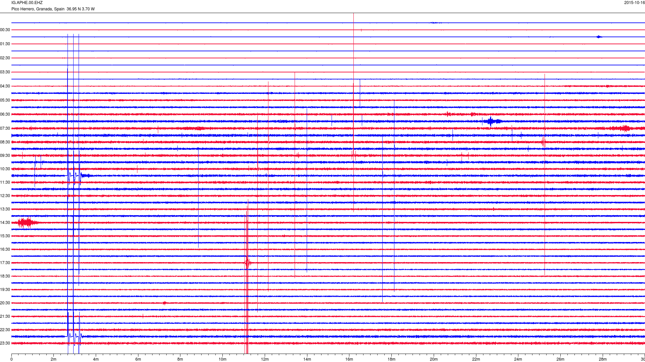Screen dimensions: 645x362
Task: Click the 06:30 time row label
Action: click(x=5, y=114)
